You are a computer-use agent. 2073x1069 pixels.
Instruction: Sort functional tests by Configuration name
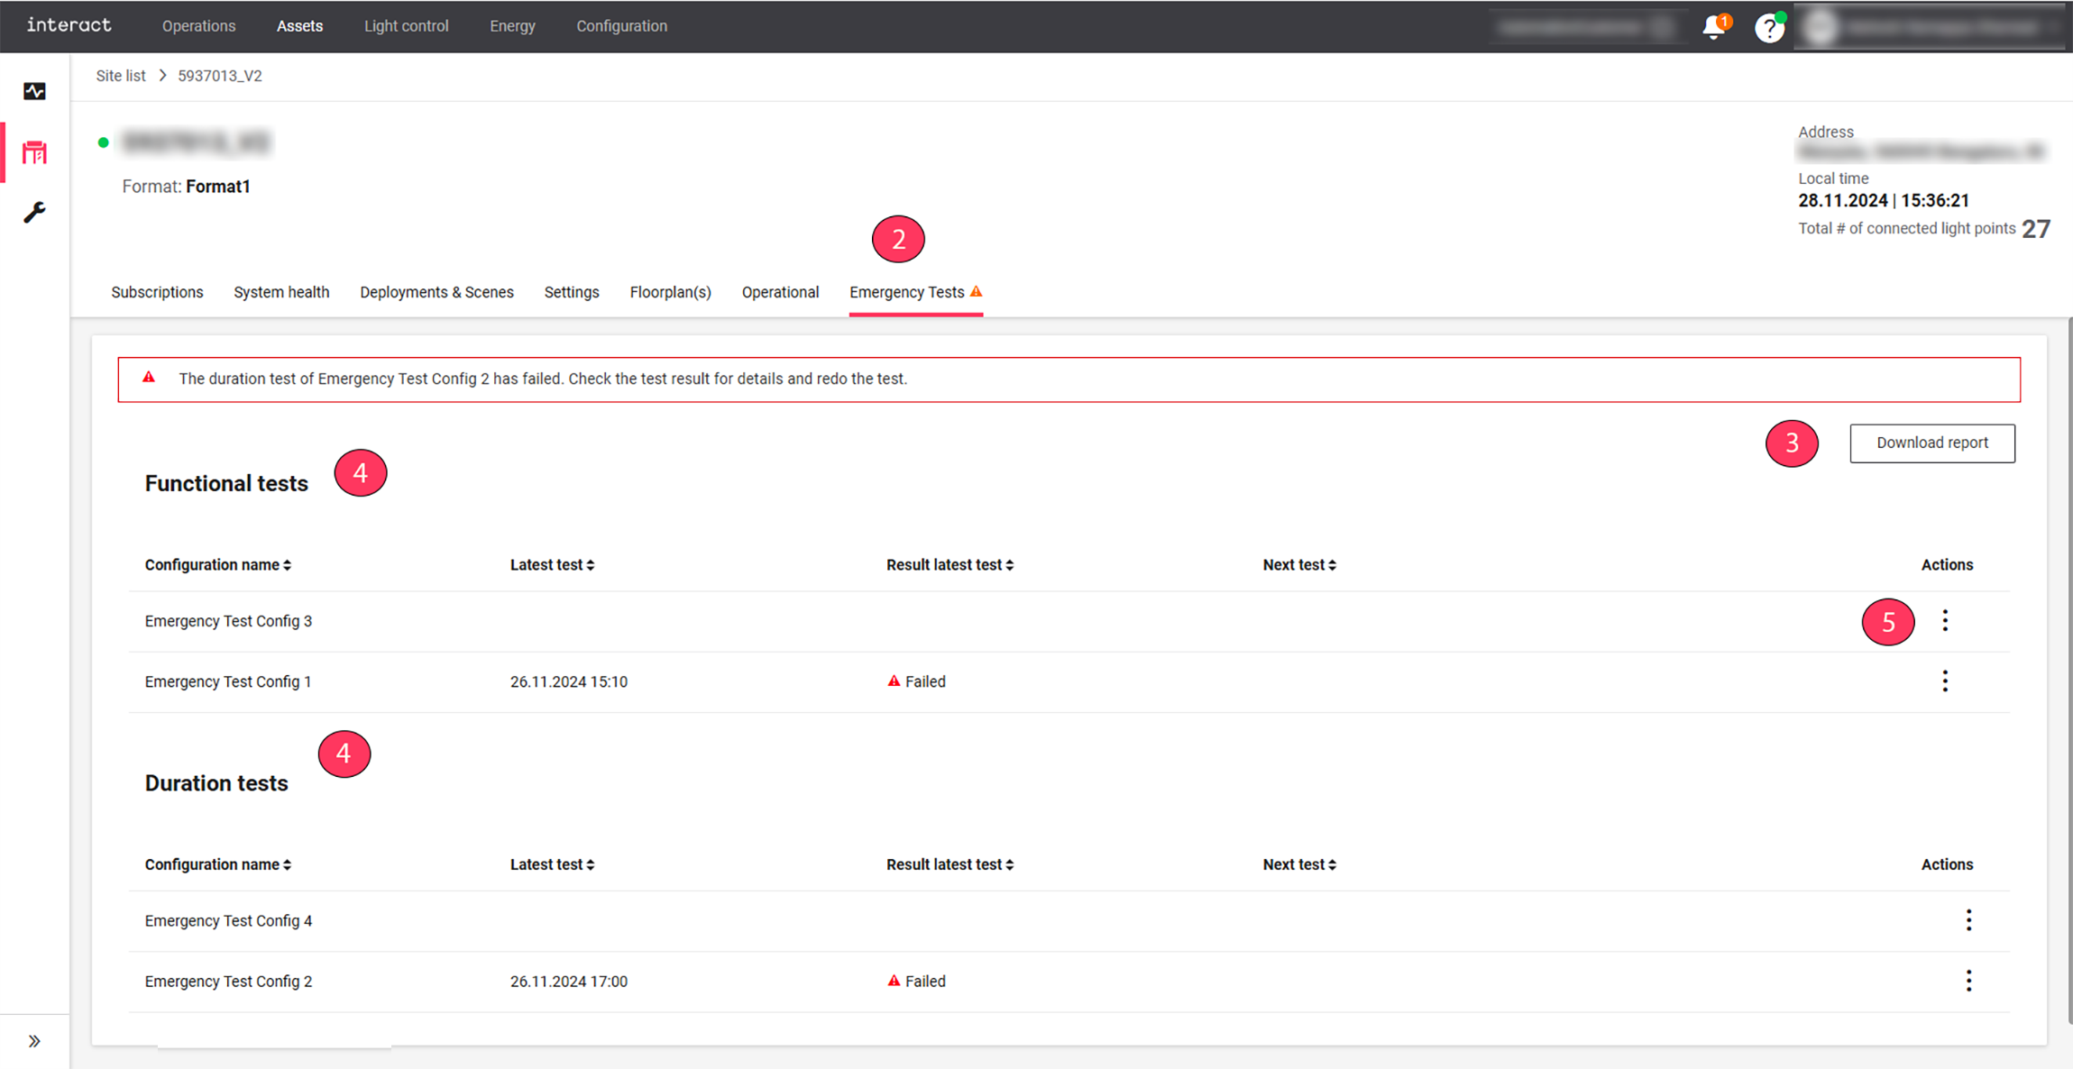[x=217, y=565]
